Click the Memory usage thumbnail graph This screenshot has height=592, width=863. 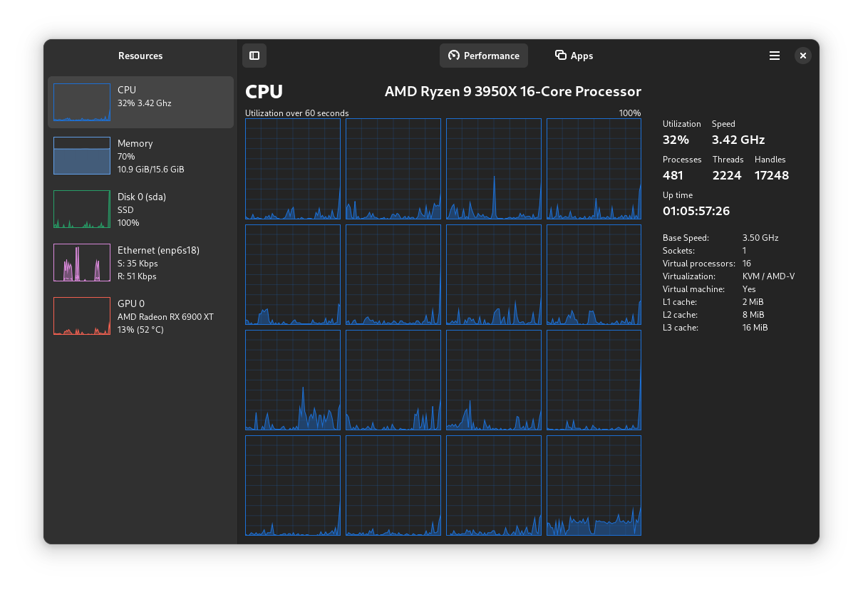coord(82,156)
